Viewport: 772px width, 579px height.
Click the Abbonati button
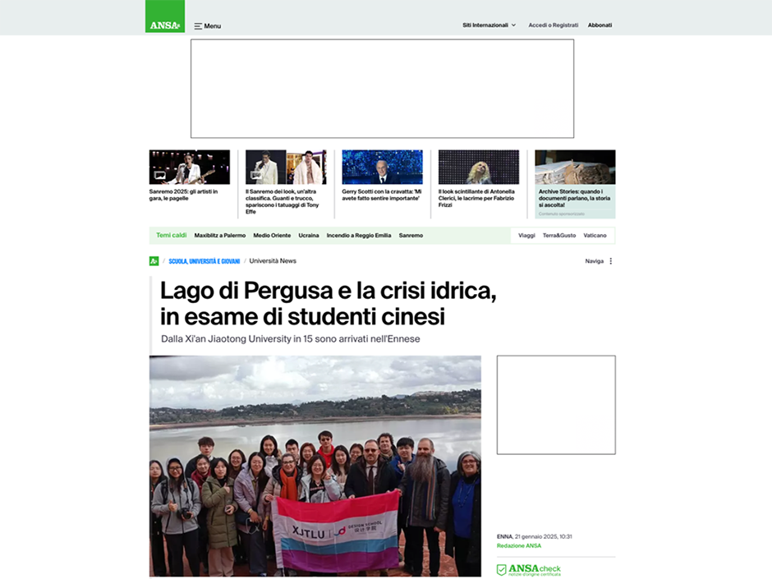click(x=600, y=25)
